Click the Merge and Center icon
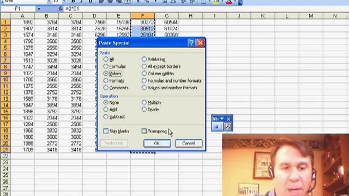349x196 pixels. tap(127, 1)
